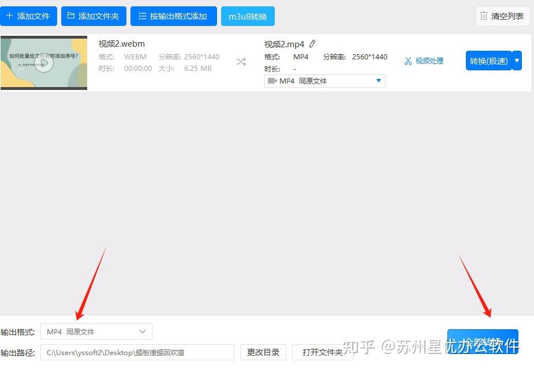Viewport: 534px width, 369px height.
Task: Click the 更改目录 button
Action: (263, 352)
